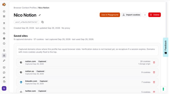Open the magnifier search icon in sidebar

[x=4, y=28]
